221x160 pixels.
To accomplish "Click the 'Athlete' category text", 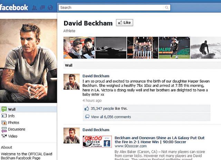I will coord(69,31).
